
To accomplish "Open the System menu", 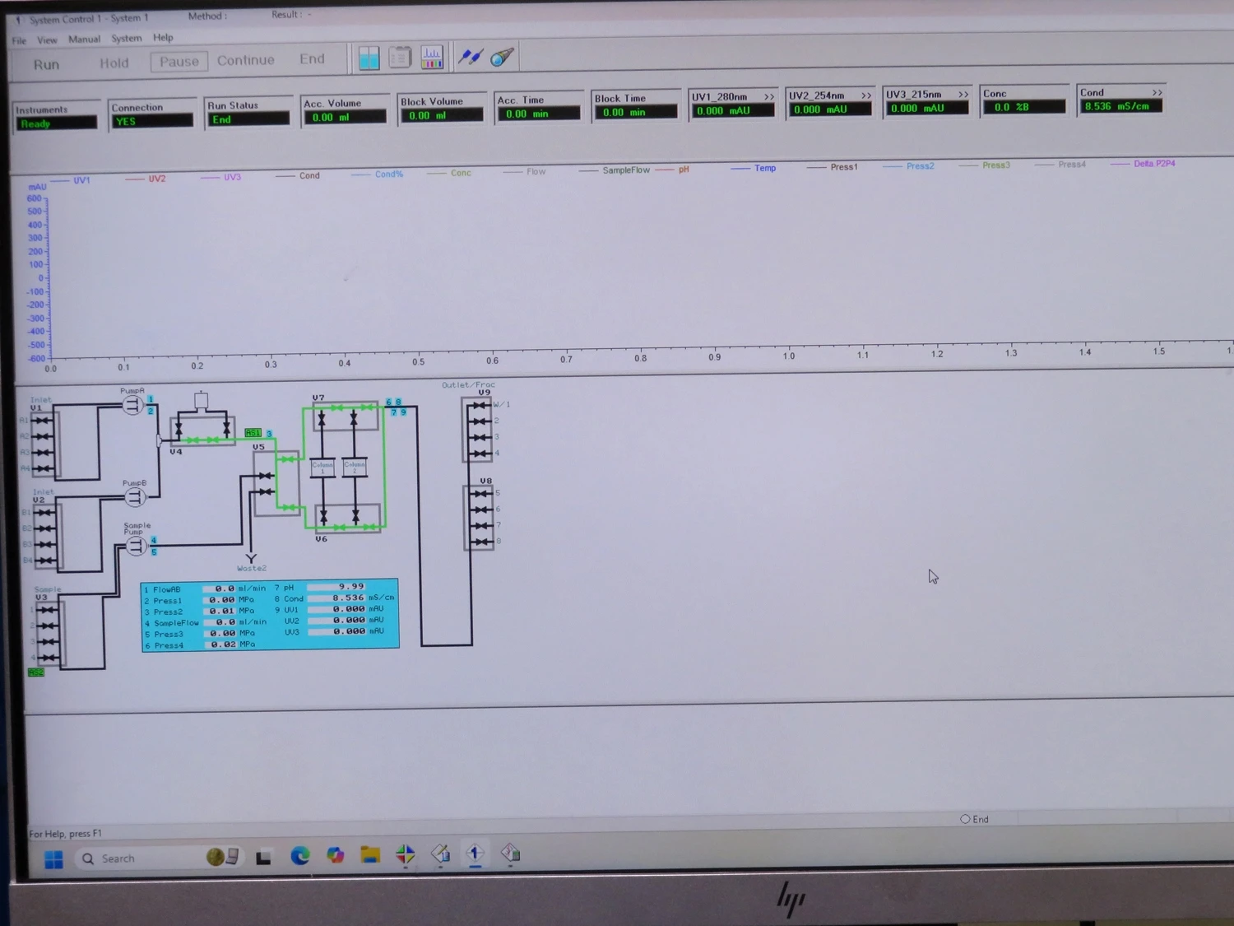I will pos(126,38).
